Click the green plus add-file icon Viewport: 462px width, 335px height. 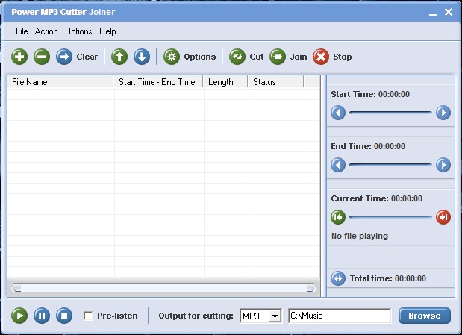coord(19,57)
